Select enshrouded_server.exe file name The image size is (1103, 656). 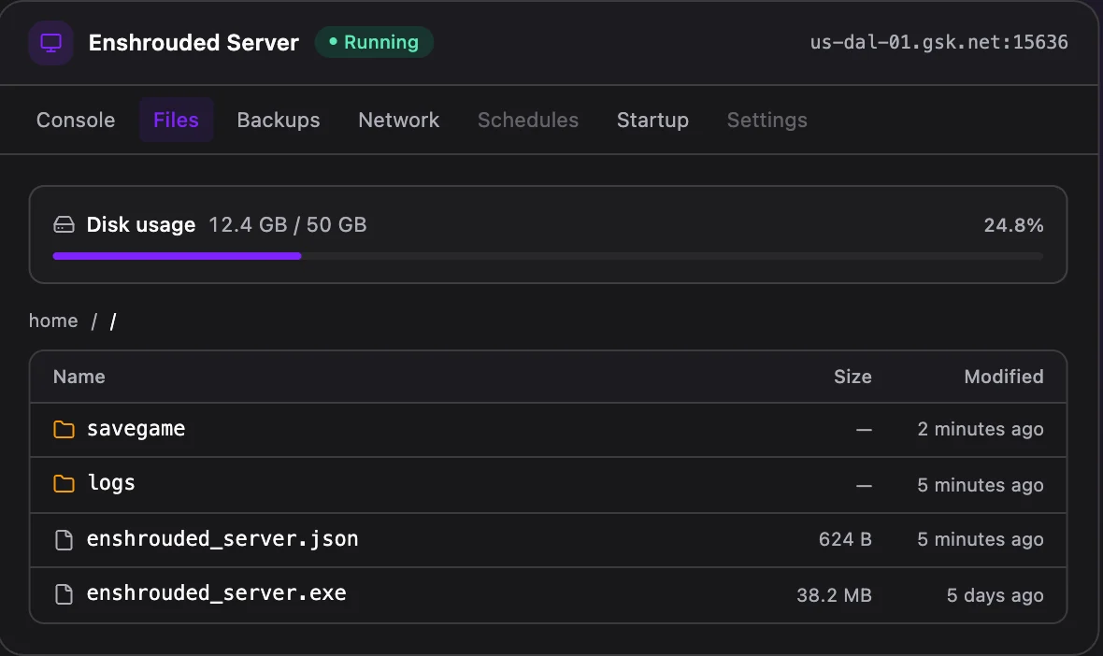pyautogui.click(x=217, y=593)
